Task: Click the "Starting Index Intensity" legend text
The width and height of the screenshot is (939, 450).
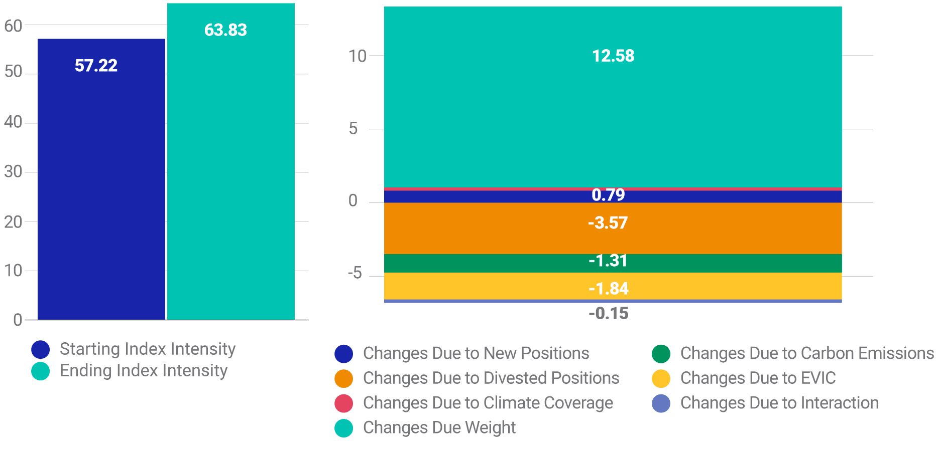Action: tap(147, 349)
